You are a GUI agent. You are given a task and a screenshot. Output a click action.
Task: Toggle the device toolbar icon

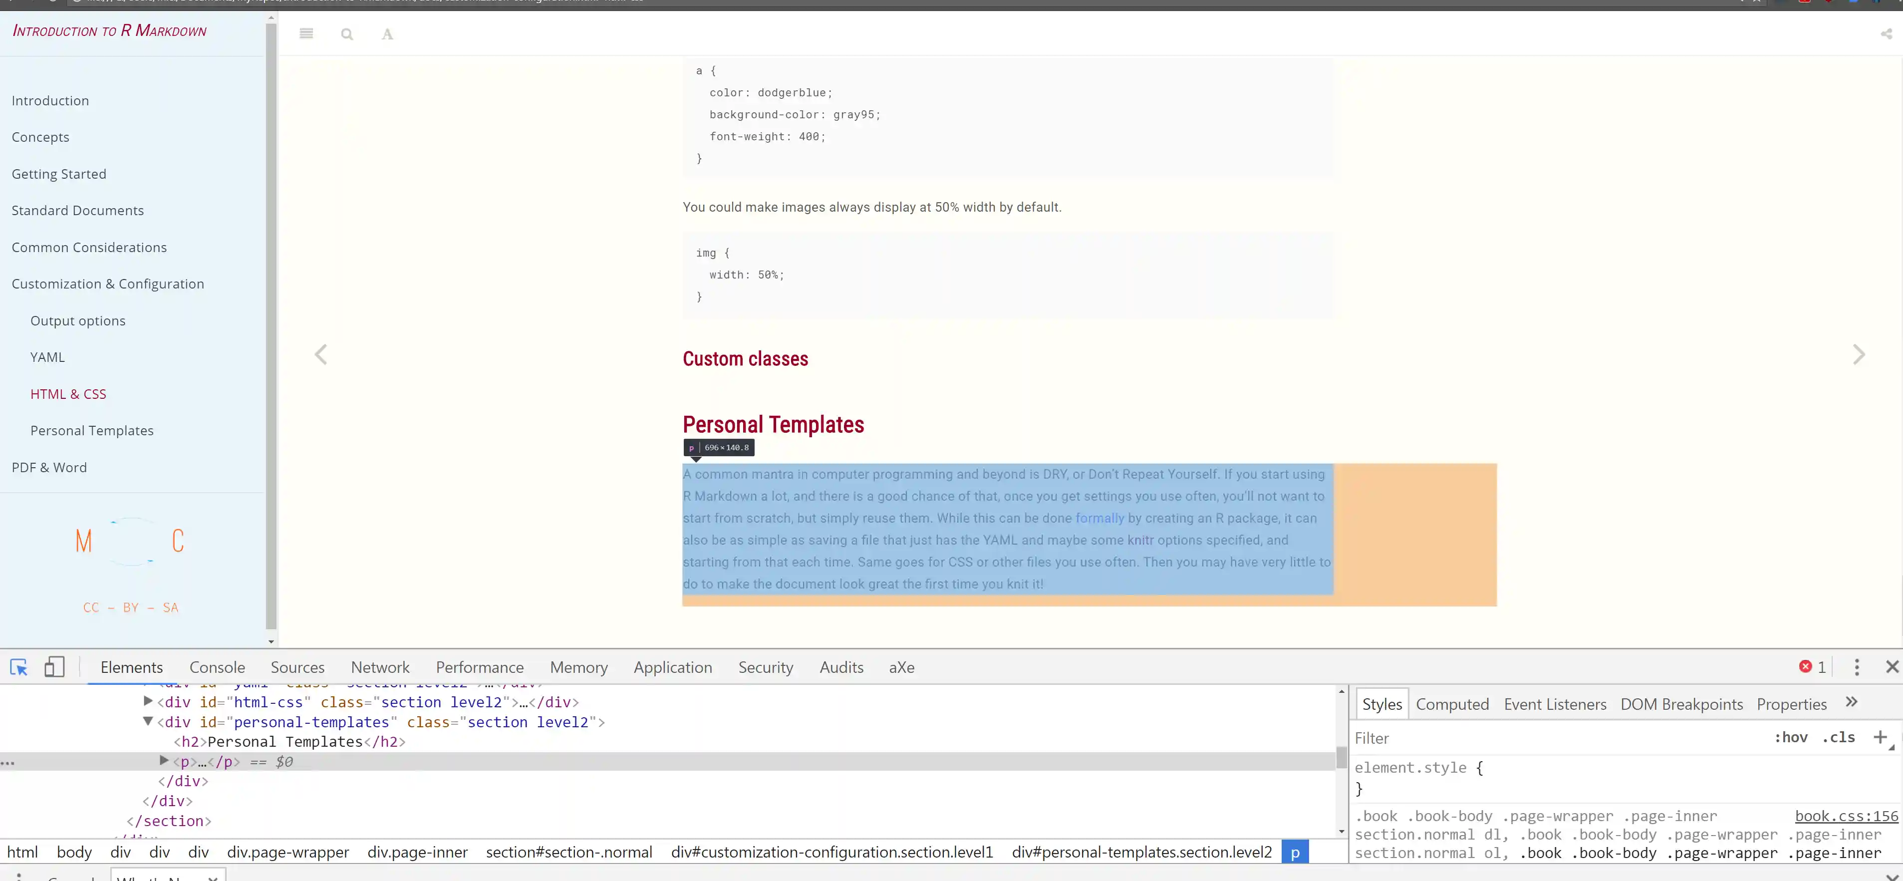pos(54,667)
